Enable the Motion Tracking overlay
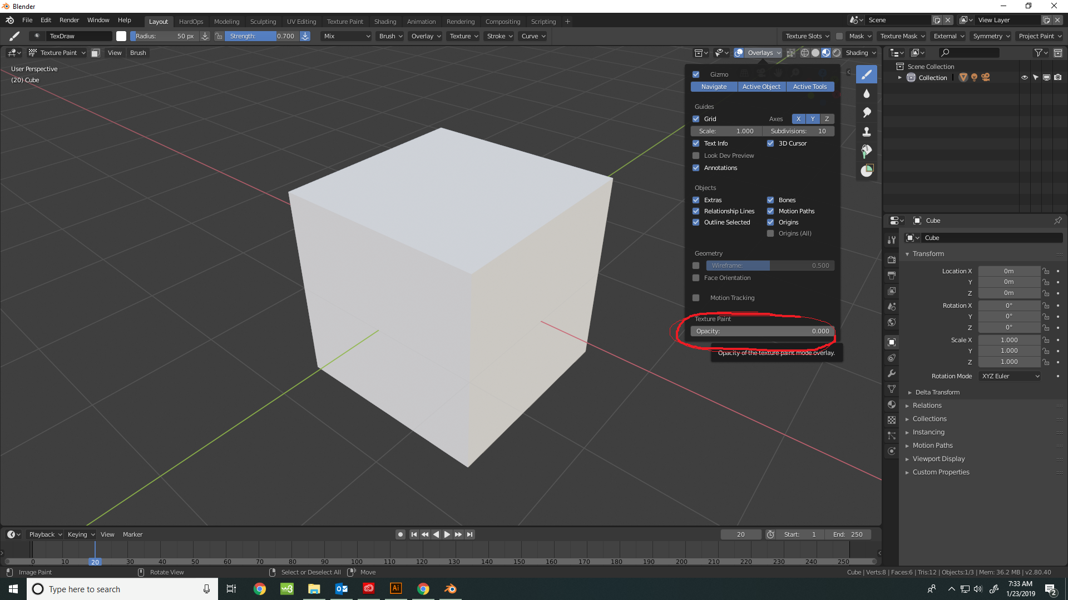 pyautogui.click(x=696, y=298)
